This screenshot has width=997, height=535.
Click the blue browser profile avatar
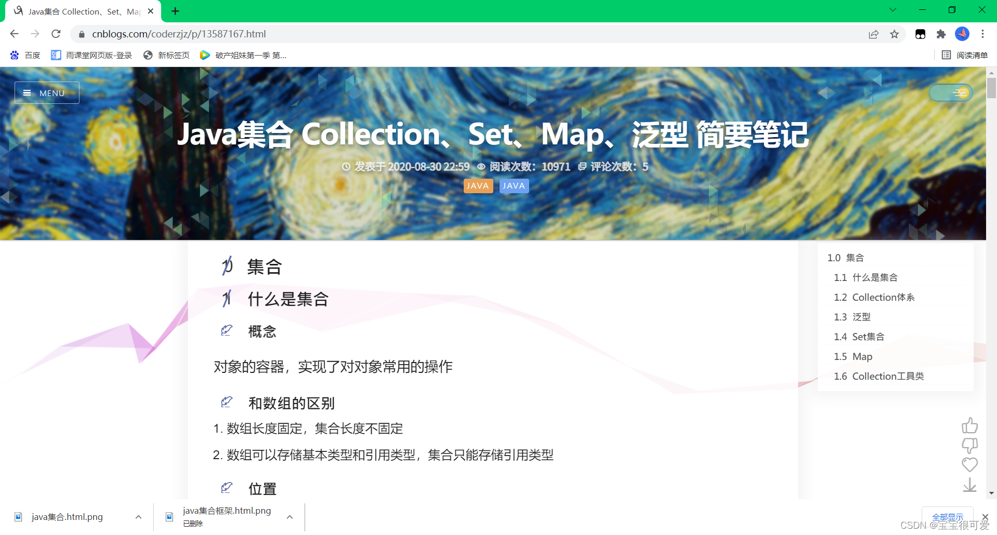(x=962, y=34)
